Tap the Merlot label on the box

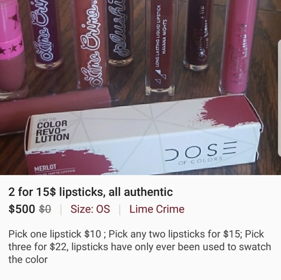tap(46, 168)
